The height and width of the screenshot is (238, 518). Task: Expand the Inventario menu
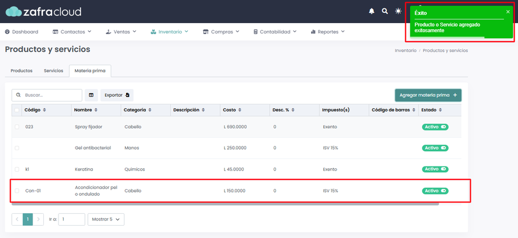point(169,32)
